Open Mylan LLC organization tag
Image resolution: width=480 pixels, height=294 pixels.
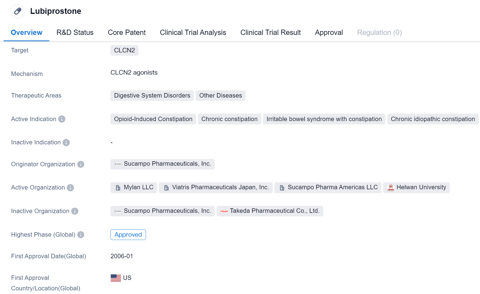point(134,188)
